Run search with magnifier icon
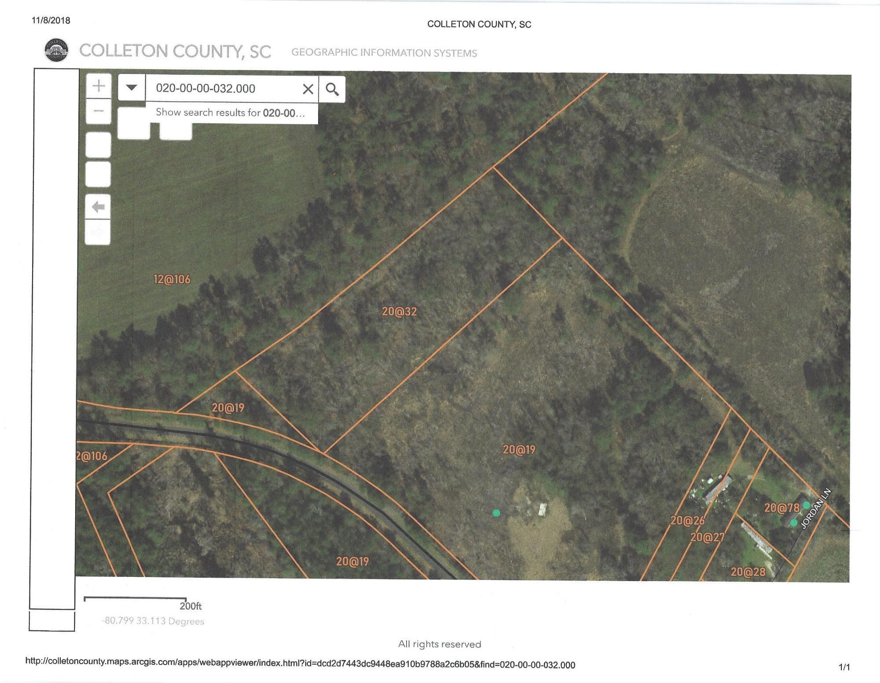The width and height of the screenshot is (880, 683). click(332, 89)
